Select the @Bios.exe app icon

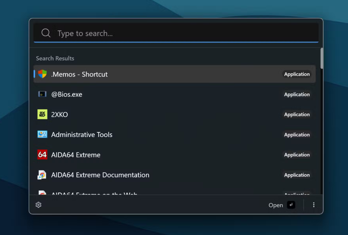(42, 94)
